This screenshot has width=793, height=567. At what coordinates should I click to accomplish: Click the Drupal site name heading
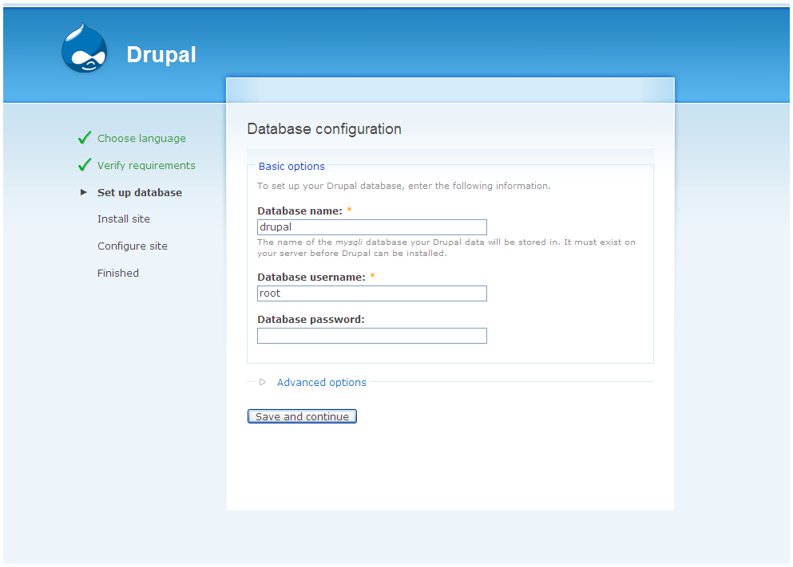(x=161, y=54)
